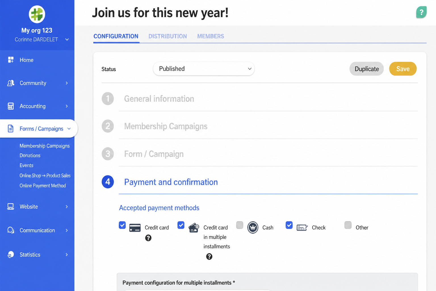This screenshot has height=291, width=436.
Task: Switch to the DISTRIBUTION tab
Action: [168, 36]
